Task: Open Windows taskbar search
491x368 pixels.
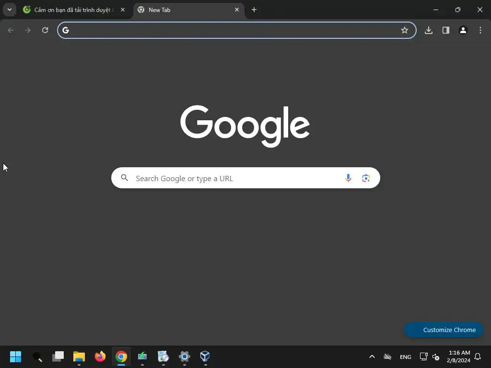Action: [x=37, y=356]
